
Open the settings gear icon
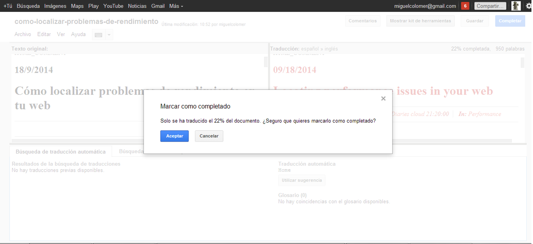[x=528, y=6]
